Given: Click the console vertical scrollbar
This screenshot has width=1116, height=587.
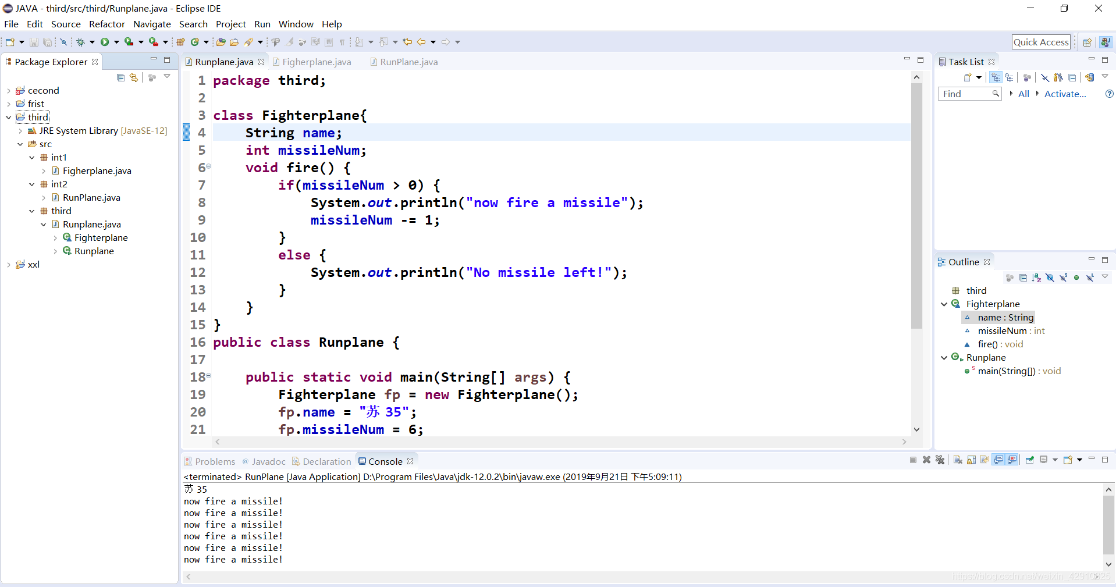Looking at the screenshot, I should pyautogui.click(x=1108, y=525).
